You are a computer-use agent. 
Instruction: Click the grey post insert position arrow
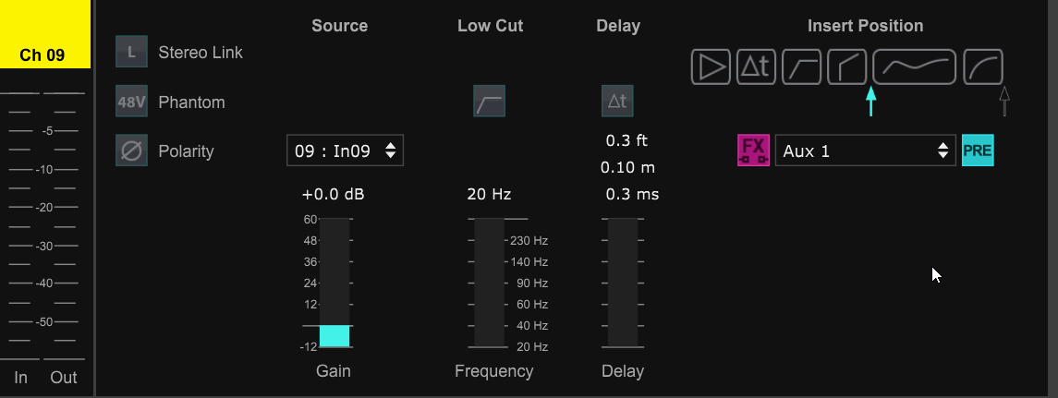(1004, 102)
